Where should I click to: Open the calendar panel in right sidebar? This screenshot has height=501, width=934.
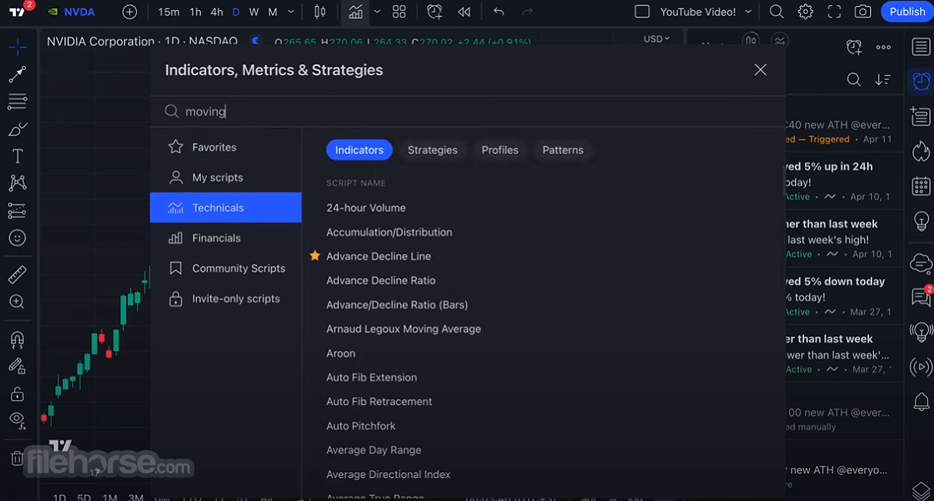(921, 185)
